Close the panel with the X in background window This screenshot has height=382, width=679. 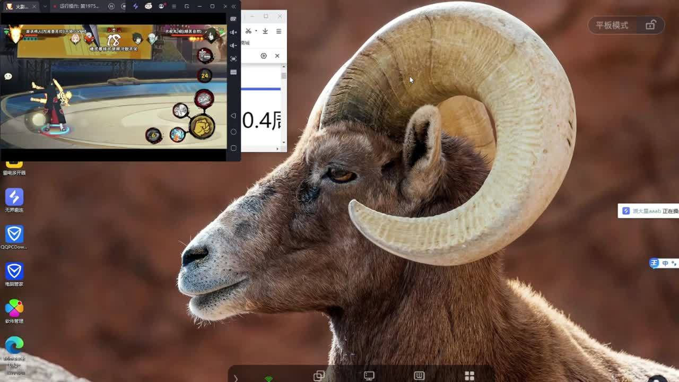coord(277,56)
